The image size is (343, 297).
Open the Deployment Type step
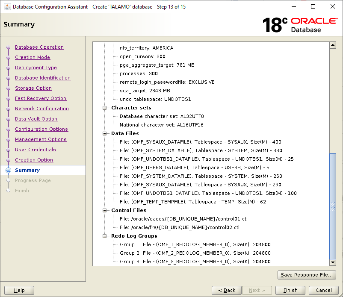pos(36,68)
